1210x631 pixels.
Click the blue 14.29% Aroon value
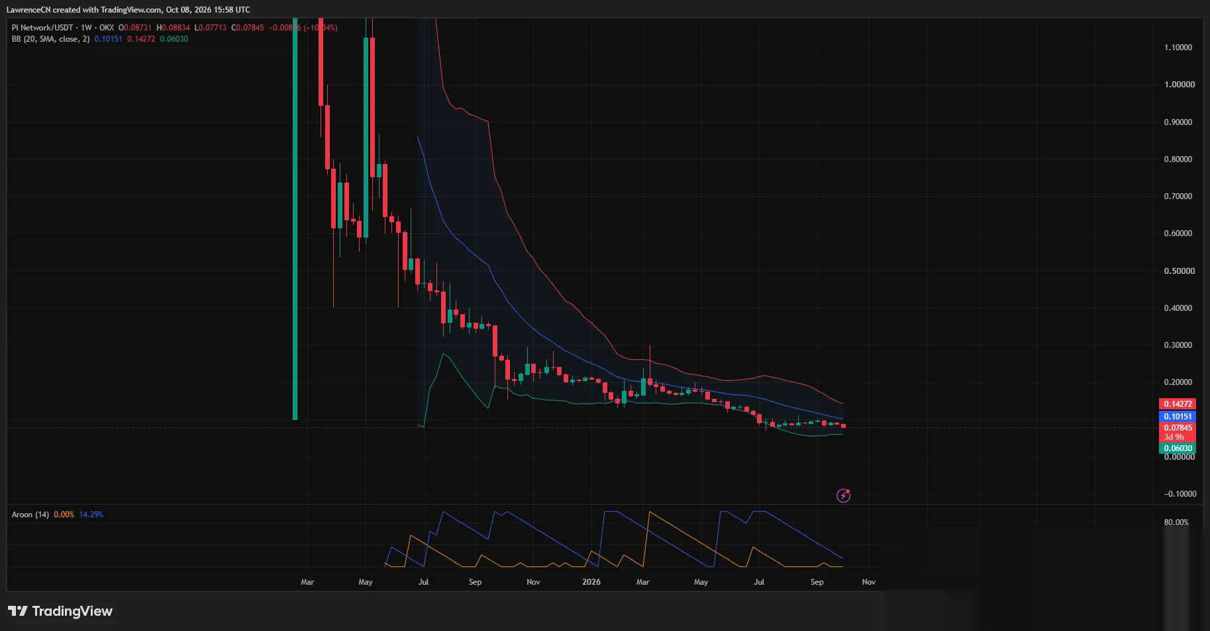[91, 515]
